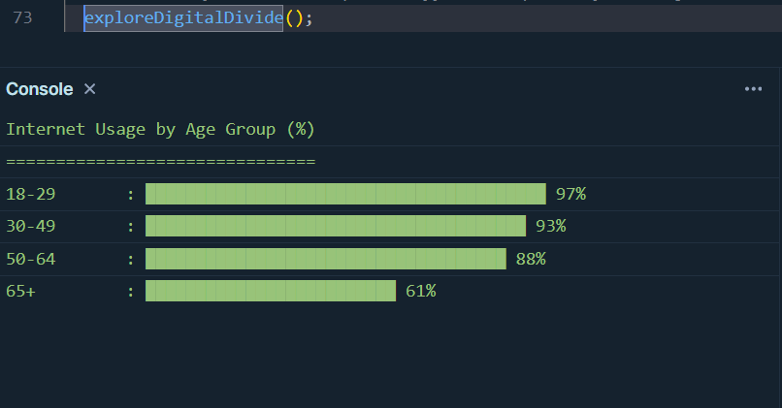This screenshot has height=408, width=782.
Task: Select the 65+ age group label
Action: [20, 291]
